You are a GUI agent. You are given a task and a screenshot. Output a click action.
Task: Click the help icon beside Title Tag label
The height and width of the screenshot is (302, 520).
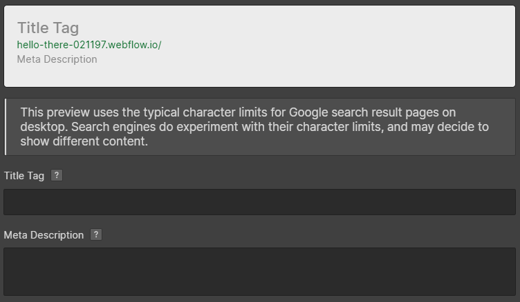57,175
